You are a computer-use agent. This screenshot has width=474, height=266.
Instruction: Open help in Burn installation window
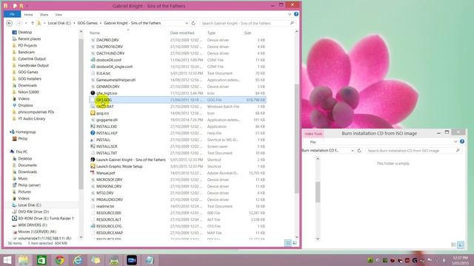462,141
